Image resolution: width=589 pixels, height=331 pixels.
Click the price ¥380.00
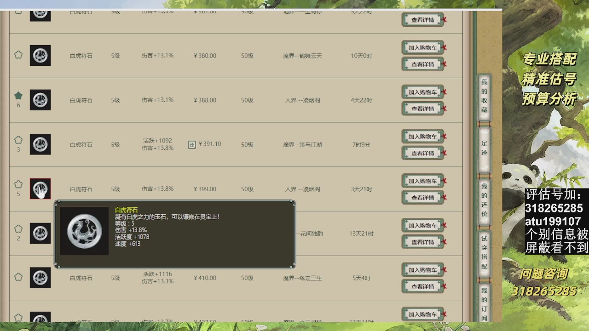pyautogui.click(x=205, y=56)
